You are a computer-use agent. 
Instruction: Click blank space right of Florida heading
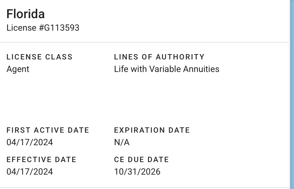pyautogui.click(x=156, y=14)
